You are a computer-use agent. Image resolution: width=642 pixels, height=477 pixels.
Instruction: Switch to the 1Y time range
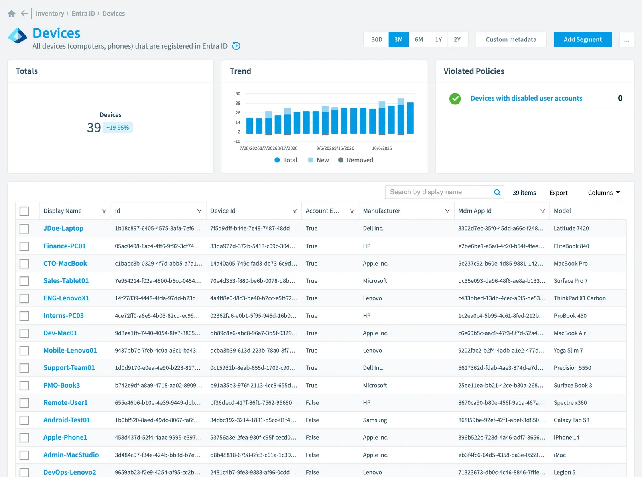(438, 39)
